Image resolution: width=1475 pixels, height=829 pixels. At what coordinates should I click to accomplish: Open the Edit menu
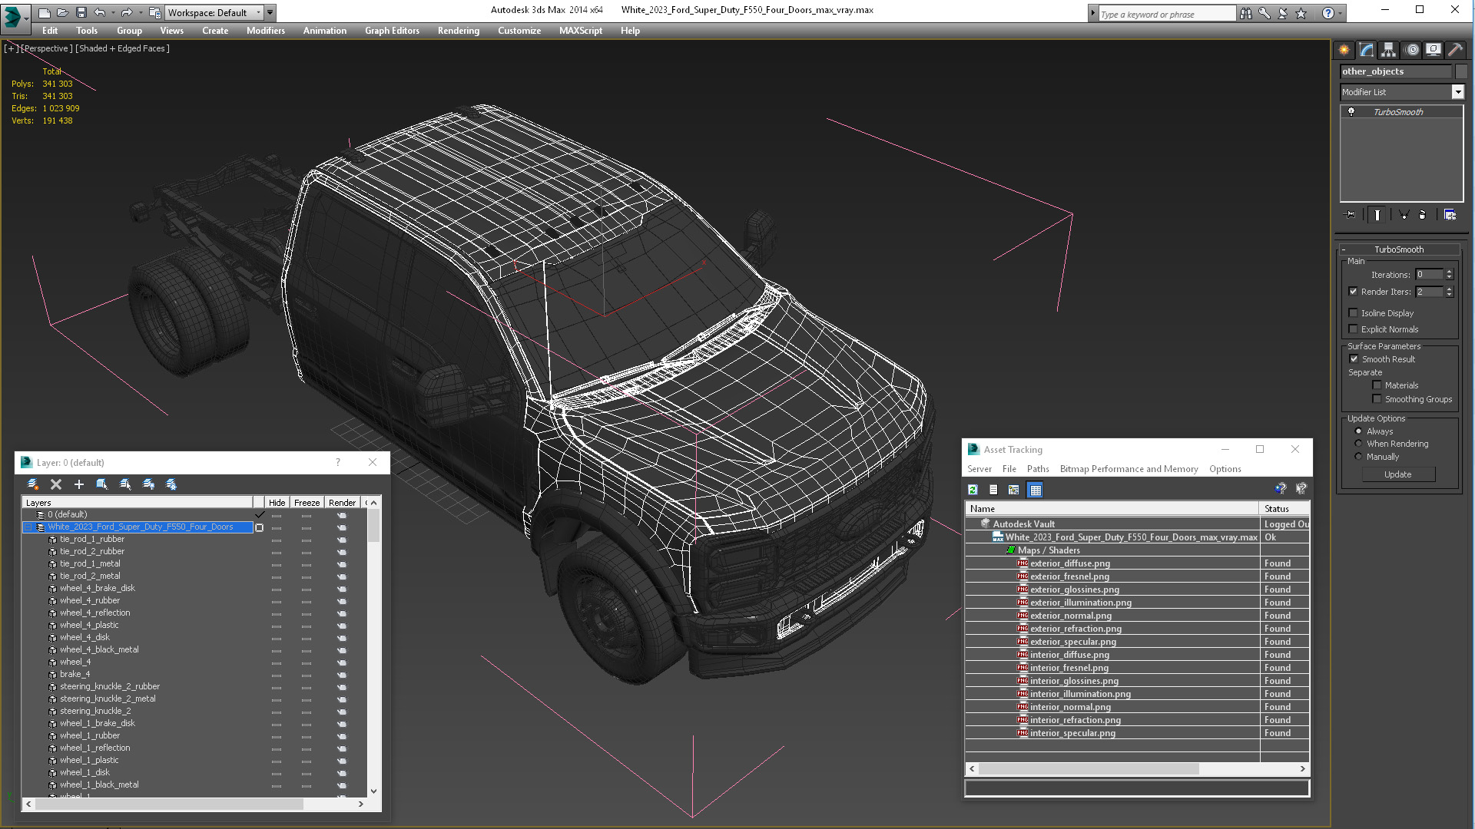click(x=50, y=31)
